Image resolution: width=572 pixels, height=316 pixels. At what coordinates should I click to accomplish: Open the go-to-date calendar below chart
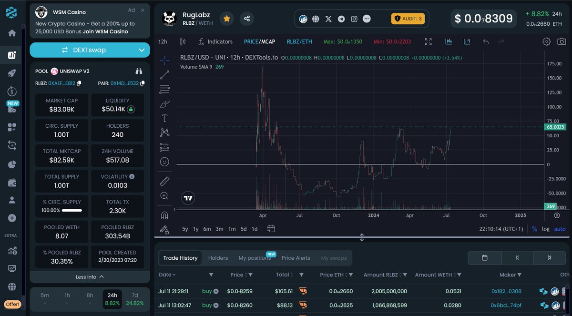(271, 229)
